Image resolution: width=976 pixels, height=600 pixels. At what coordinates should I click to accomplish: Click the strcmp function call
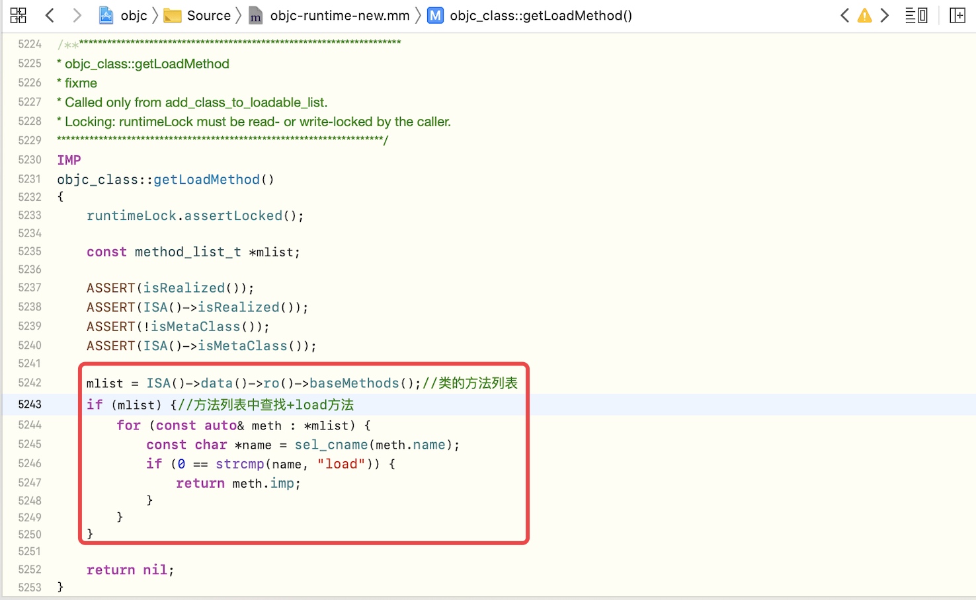[x=240, y=464]
